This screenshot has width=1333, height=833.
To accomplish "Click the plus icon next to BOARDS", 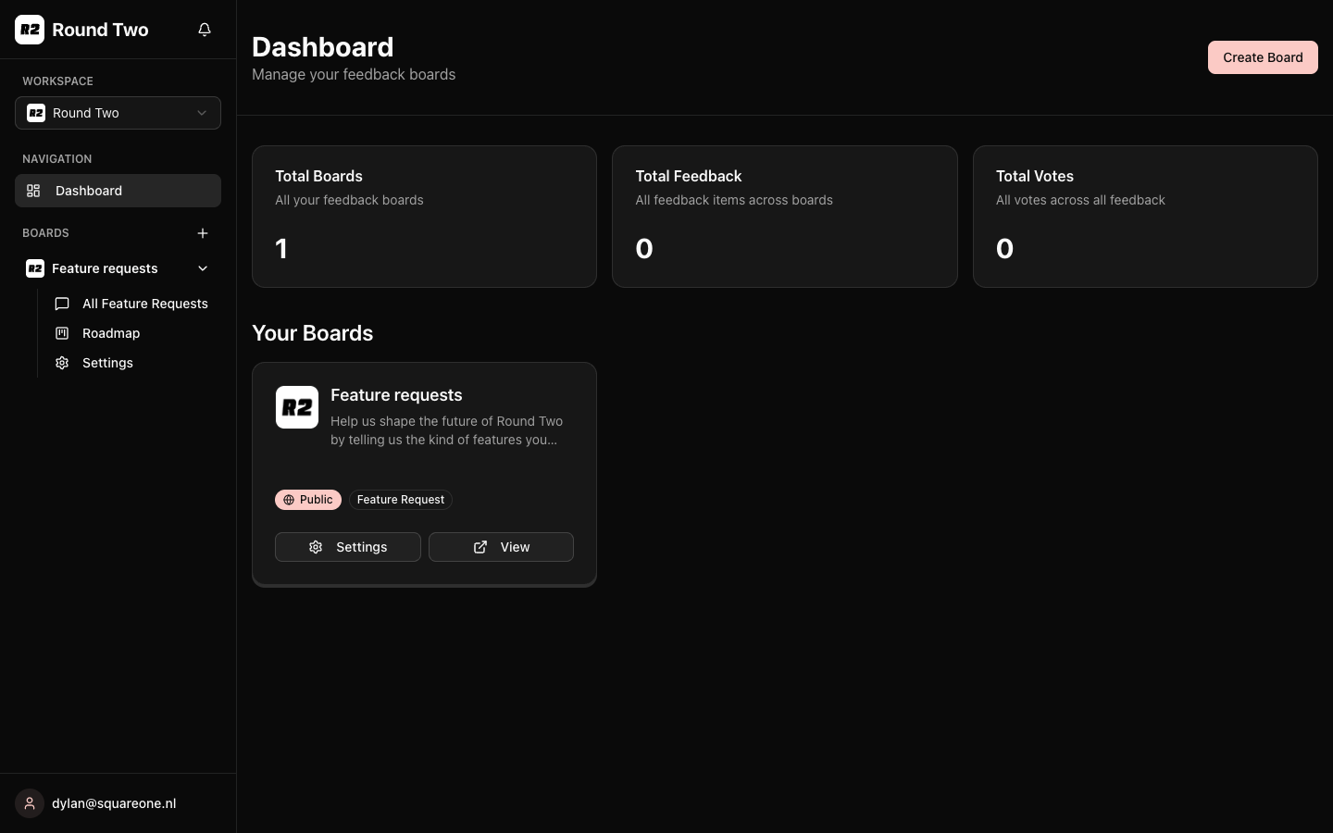I will pos(203,233).
